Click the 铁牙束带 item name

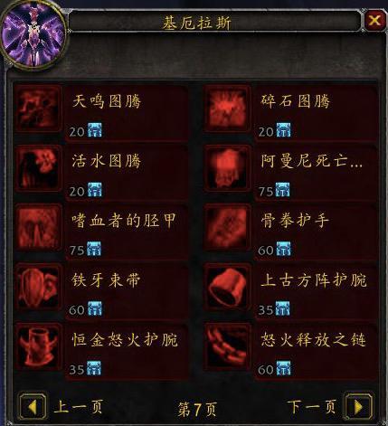[106, 280]
